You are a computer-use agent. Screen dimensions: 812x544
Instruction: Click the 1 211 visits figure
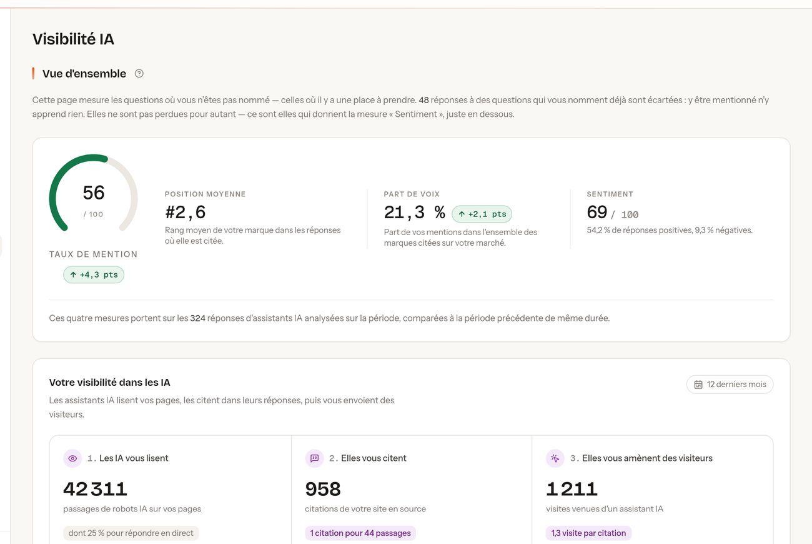click(x=572, y=489)
